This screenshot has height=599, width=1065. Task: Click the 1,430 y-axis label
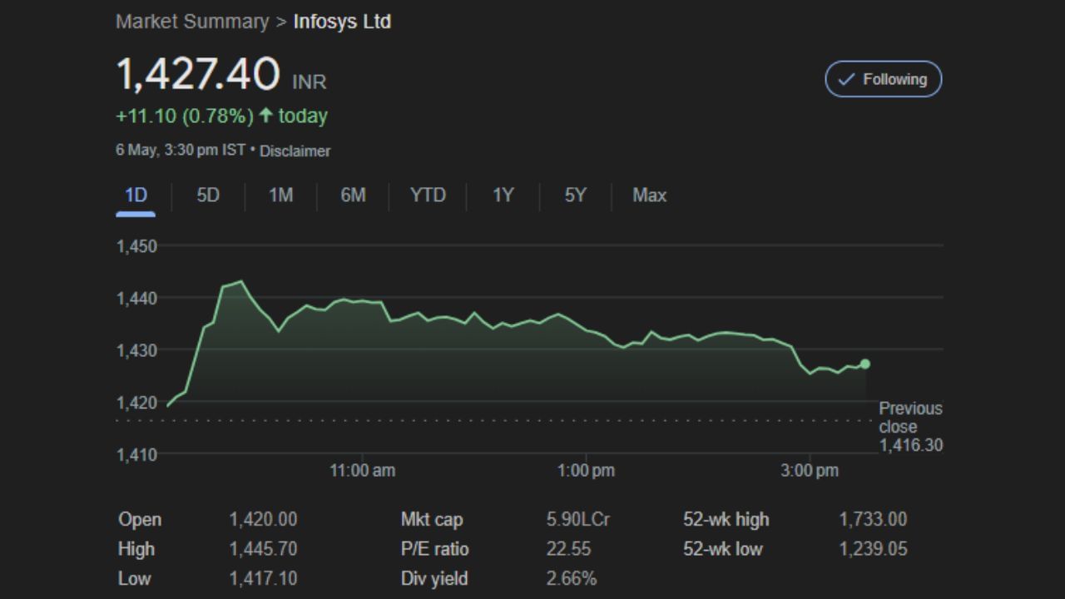pos(137,350)
